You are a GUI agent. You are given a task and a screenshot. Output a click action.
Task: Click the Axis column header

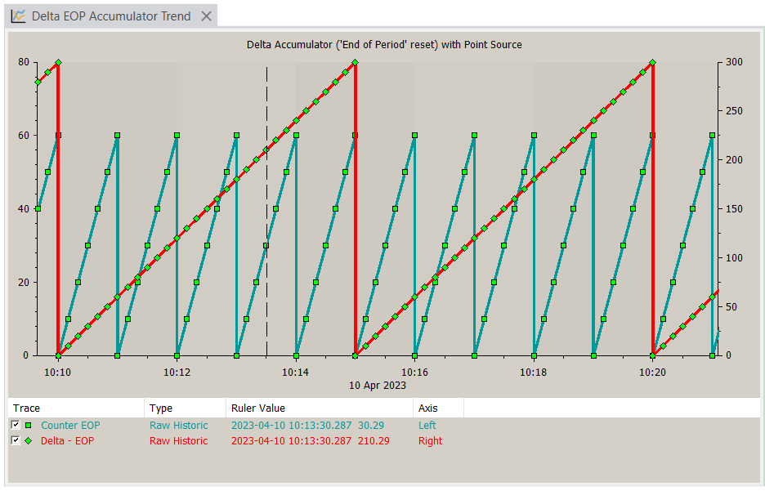427,408
